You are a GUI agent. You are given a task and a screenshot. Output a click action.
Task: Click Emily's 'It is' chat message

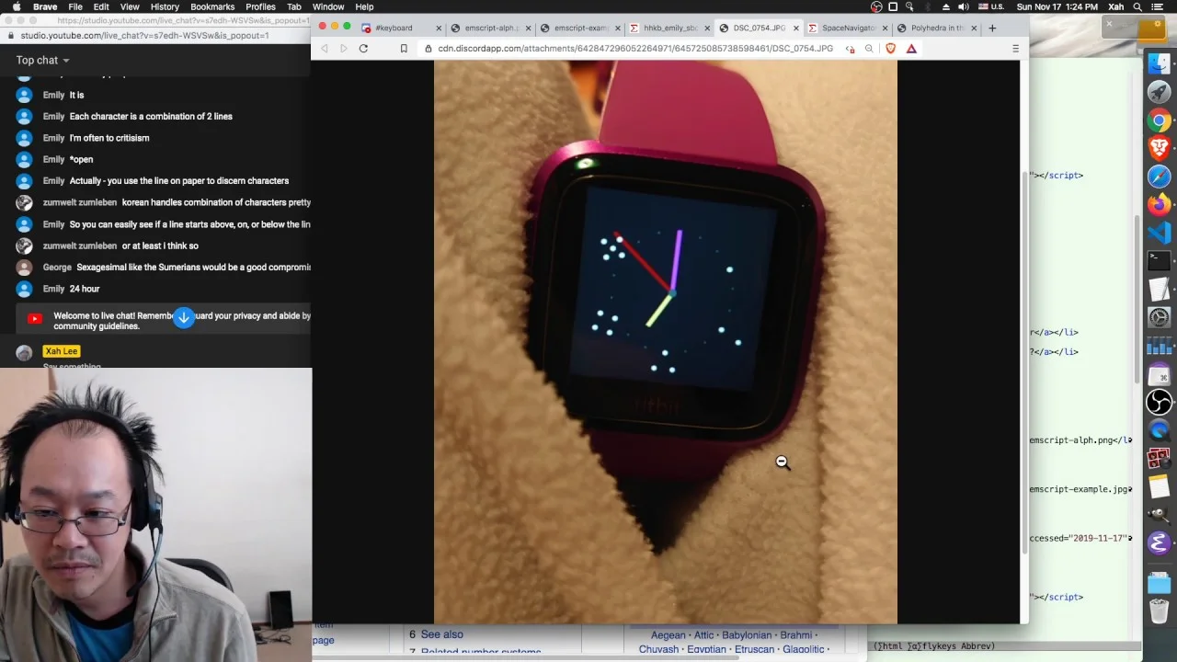tap(76, 95)
